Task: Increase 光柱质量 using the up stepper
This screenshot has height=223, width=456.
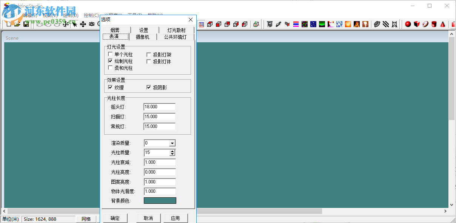Action: (x=173, y=151)
